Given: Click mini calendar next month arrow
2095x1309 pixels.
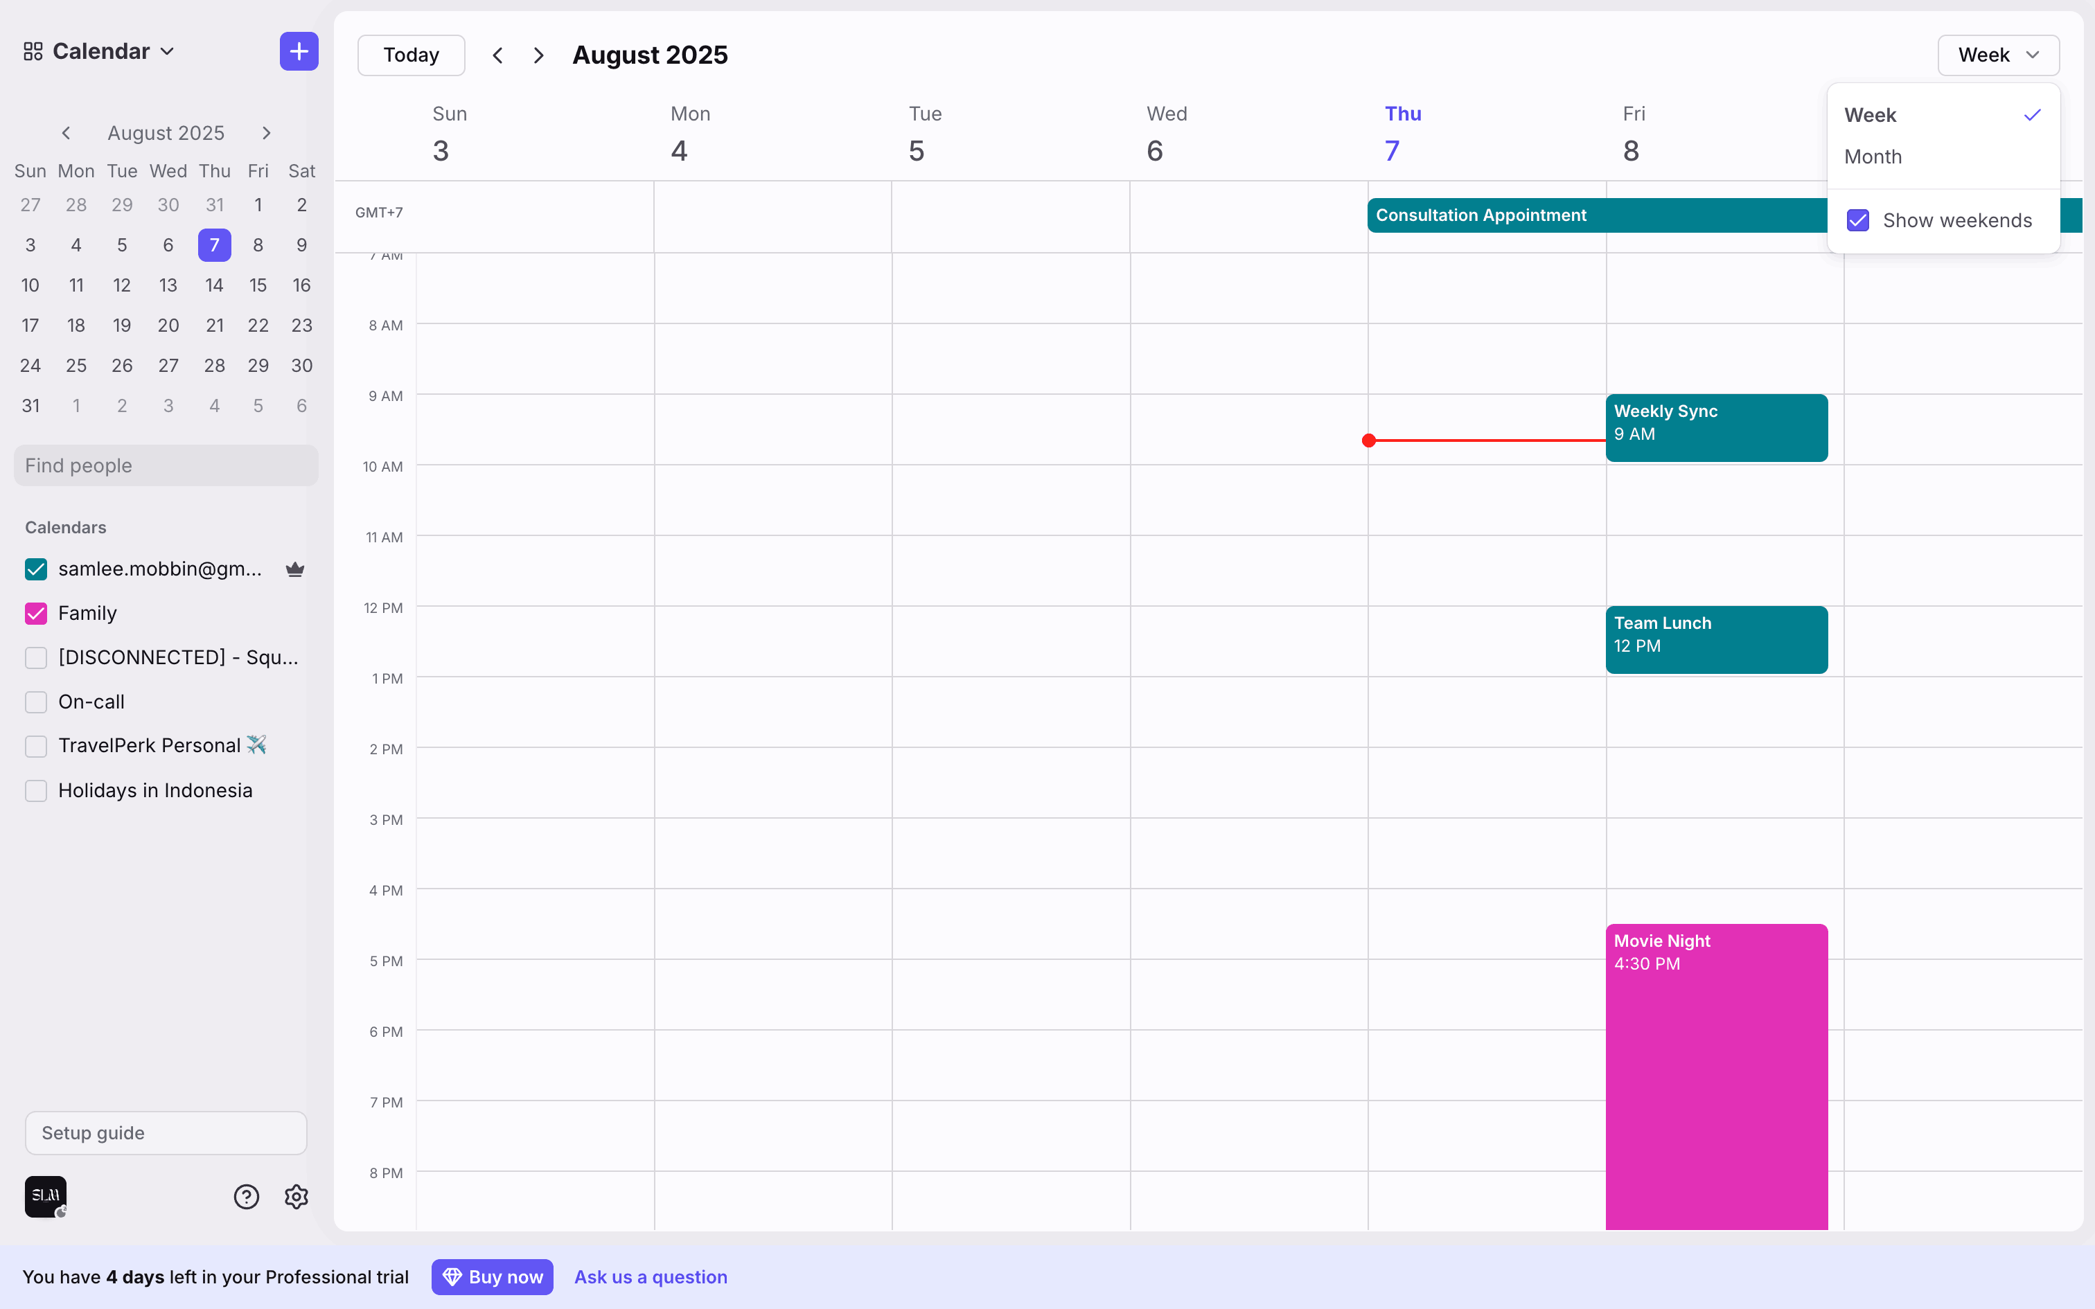Looking at the screenshot, I should [x=266, y=133].
